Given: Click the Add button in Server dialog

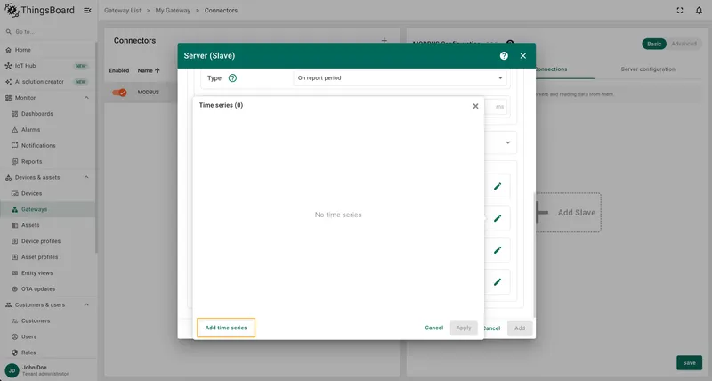Looking at the screenshot, I should pos(520,328).
